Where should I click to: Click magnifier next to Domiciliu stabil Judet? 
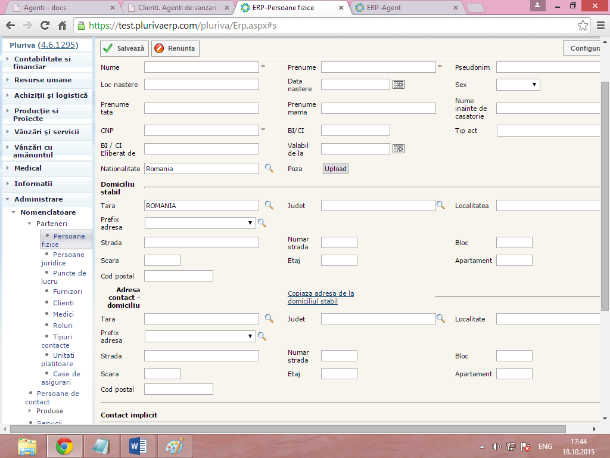coord(441,205)
